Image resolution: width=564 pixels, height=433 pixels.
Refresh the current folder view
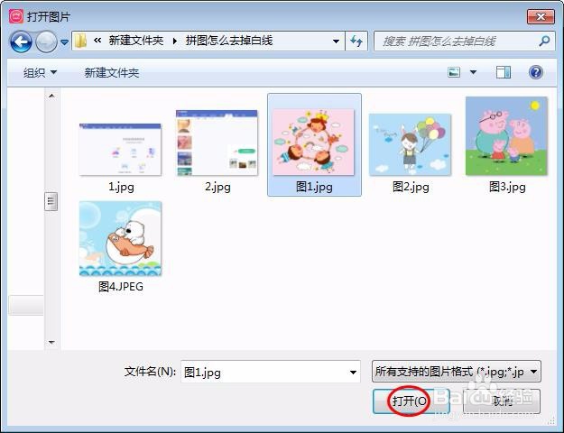pyautogui.click(x=356, y=41)
